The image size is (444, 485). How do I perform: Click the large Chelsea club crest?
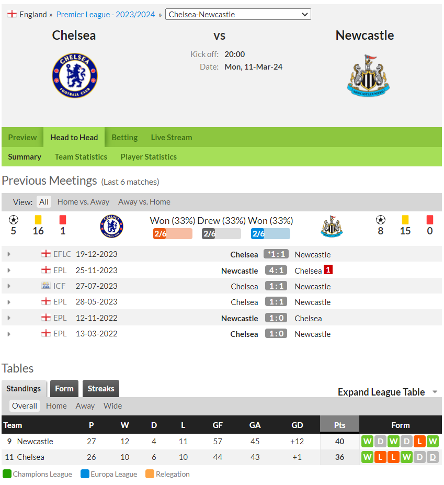point(75,76)
